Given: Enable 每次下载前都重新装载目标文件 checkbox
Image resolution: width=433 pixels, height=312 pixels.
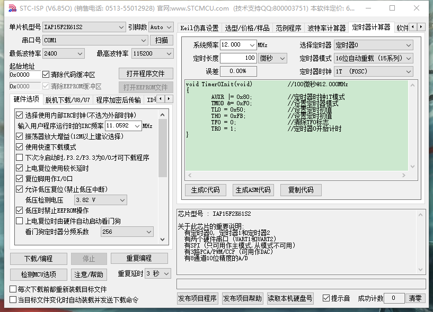Looking at the screenshot, I should click(x=13, y=289).
